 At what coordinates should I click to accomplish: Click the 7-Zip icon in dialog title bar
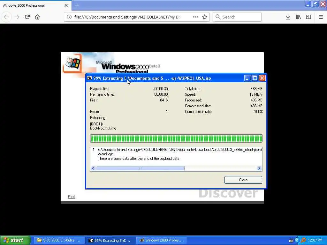pyautogui.click(x=89, y=78)
